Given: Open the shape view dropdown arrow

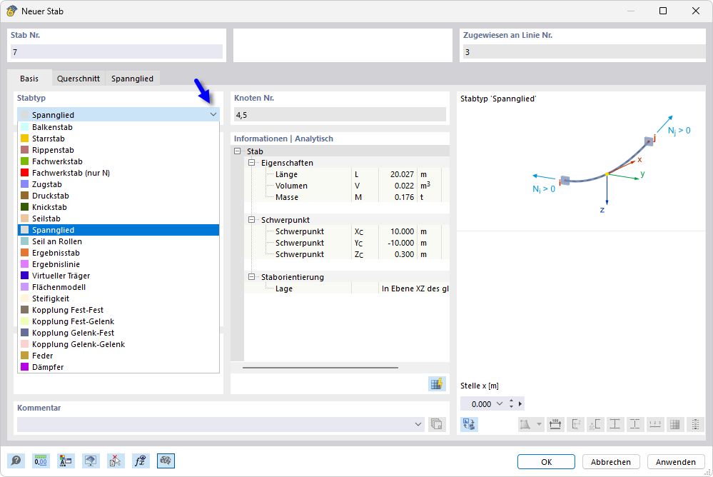Looking at the screenshot, I should click(x=539, y=424).
